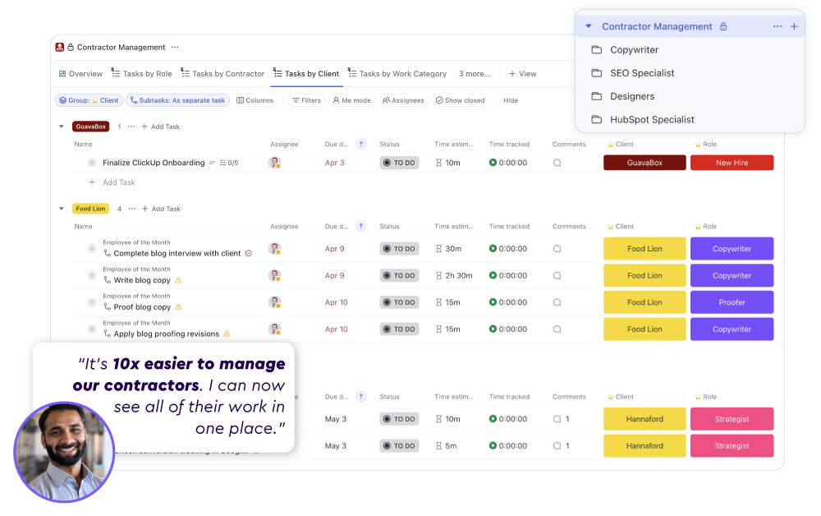Open the Assignees filter

(403, 100)
